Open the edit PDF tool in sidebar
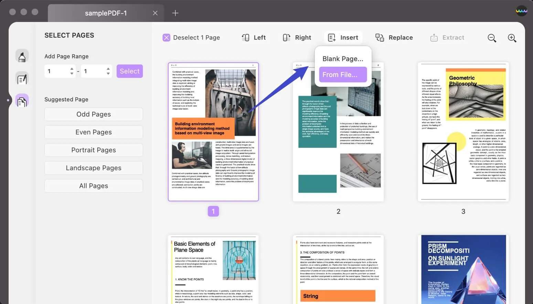The image size is (533, 304). [x=22, y=79]
